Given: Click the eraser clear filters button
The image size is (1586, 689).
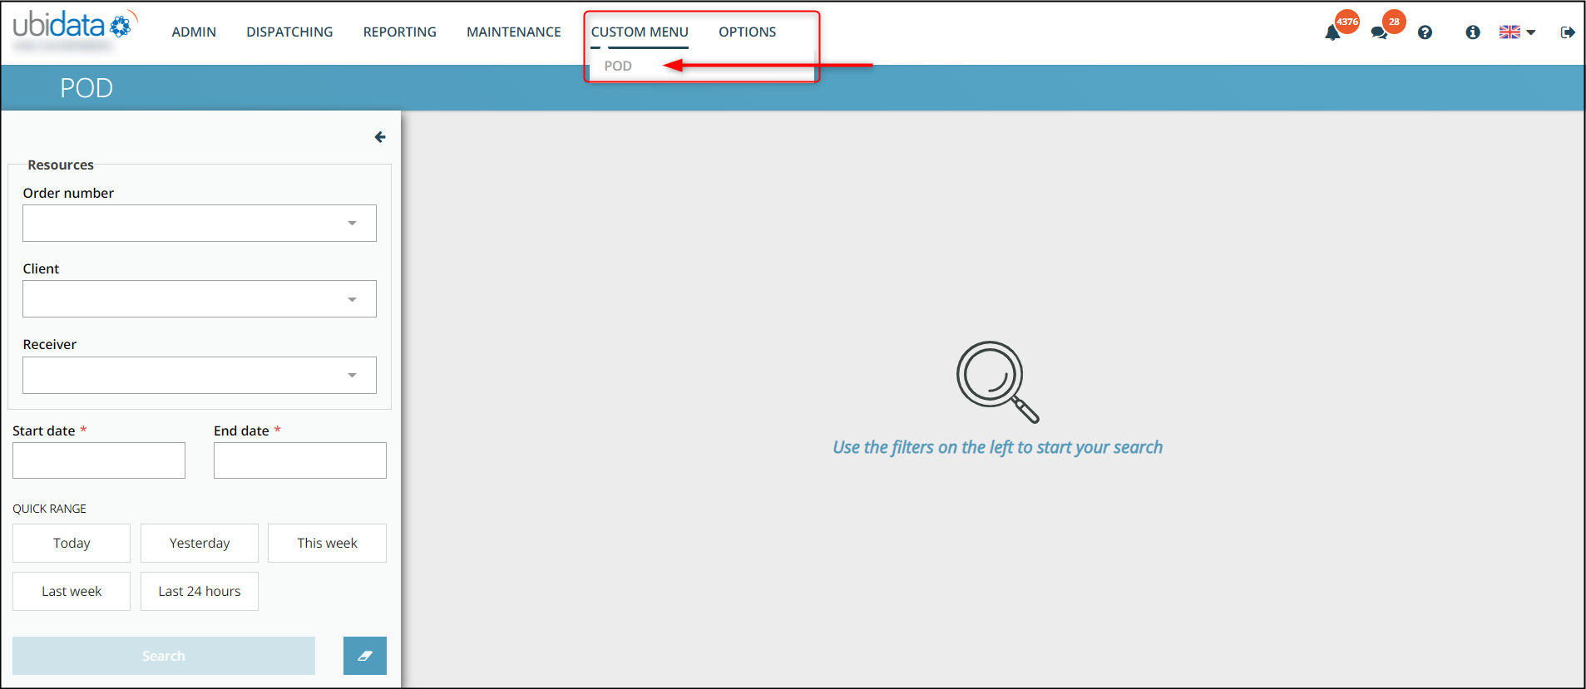Looking at the screenshot, I should (364, 656).
